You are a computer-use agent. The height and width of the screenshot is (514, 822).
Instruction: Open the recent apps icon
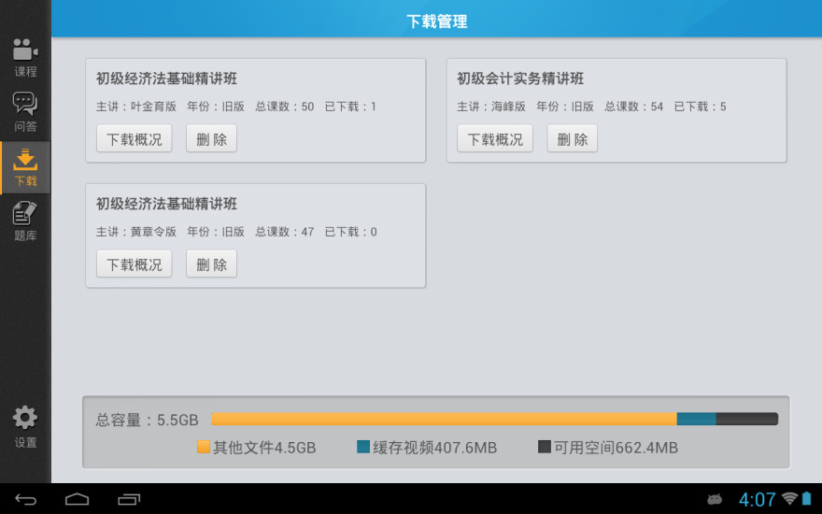tap(129, 499)
